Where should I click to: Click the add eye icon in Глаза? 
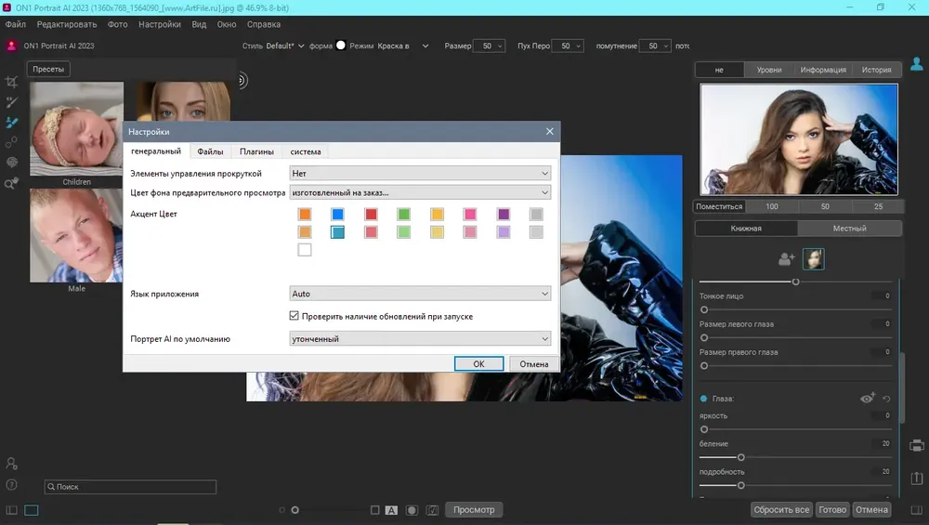[868, 398]
